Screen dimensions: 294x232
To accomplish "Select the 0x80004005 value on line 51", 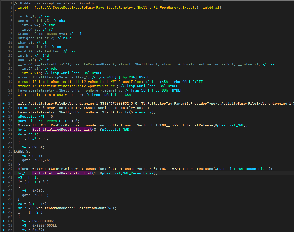I will click(x=42, y=221).
